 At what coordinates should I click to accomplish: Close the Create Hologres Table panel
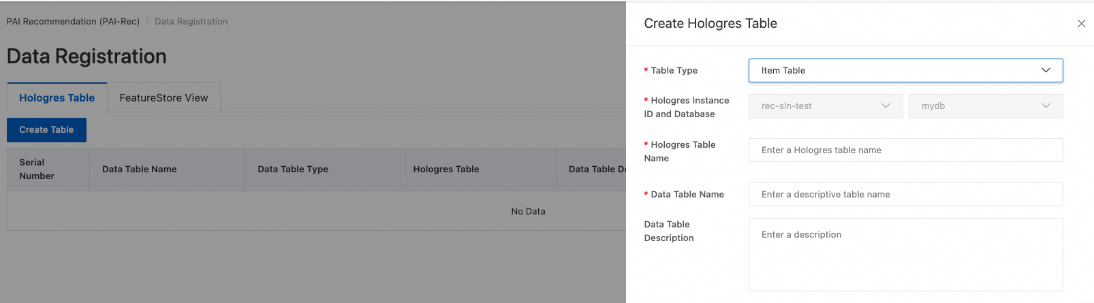[1081, 24]
